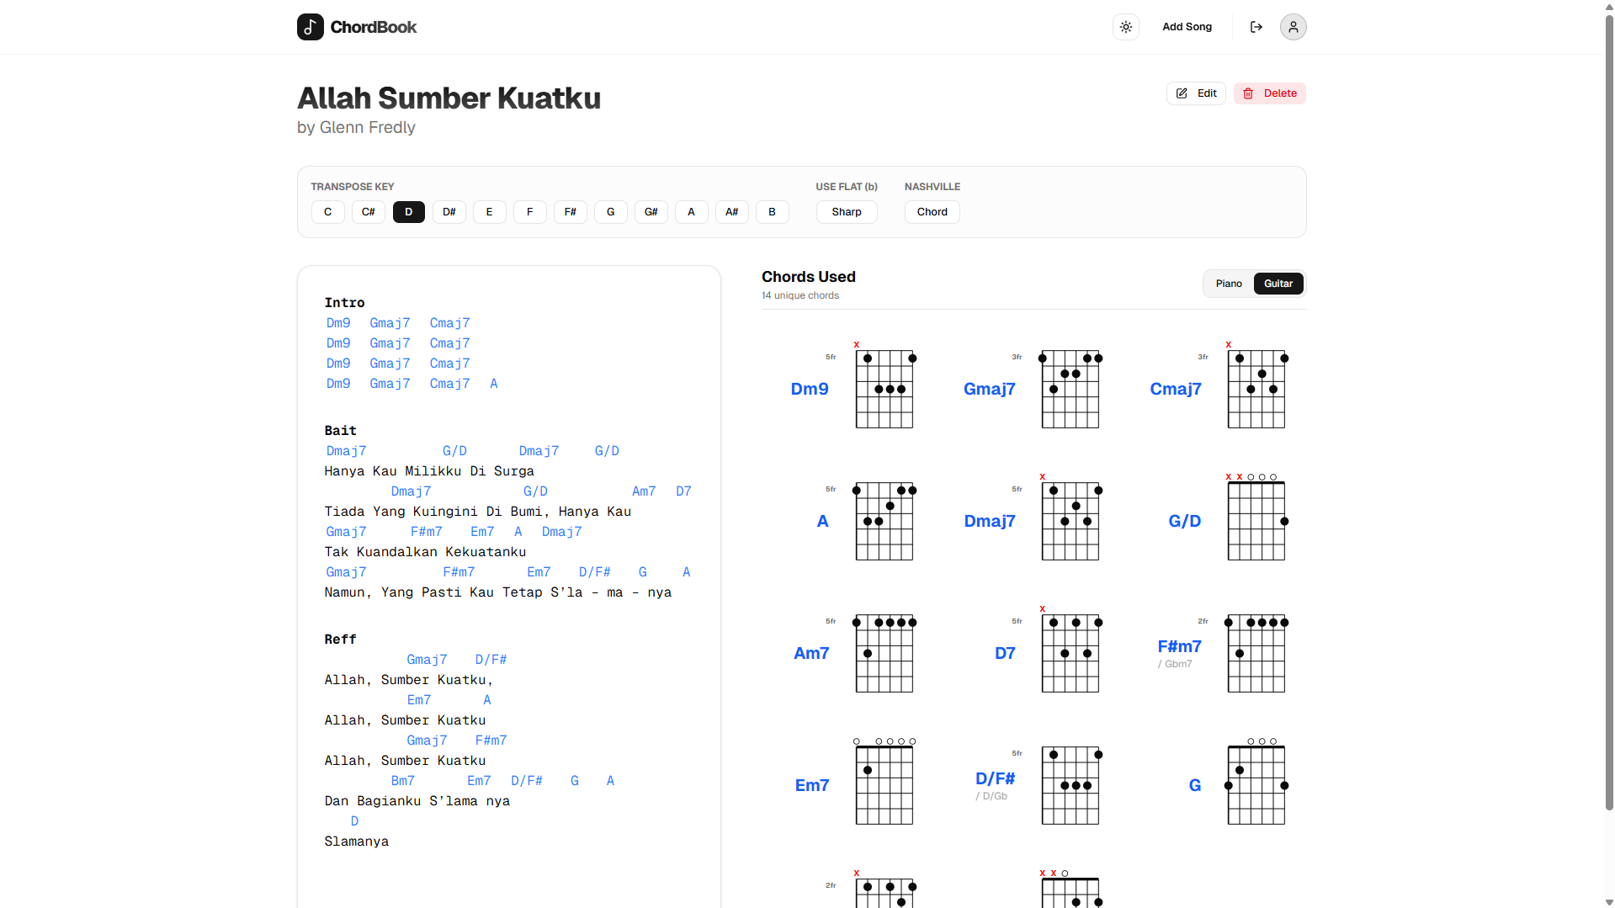The width and height of the screenshot is (1615, 908).
Task: Toggle the Sharp/Flat notation button
Action: click(x=847, y=212)
